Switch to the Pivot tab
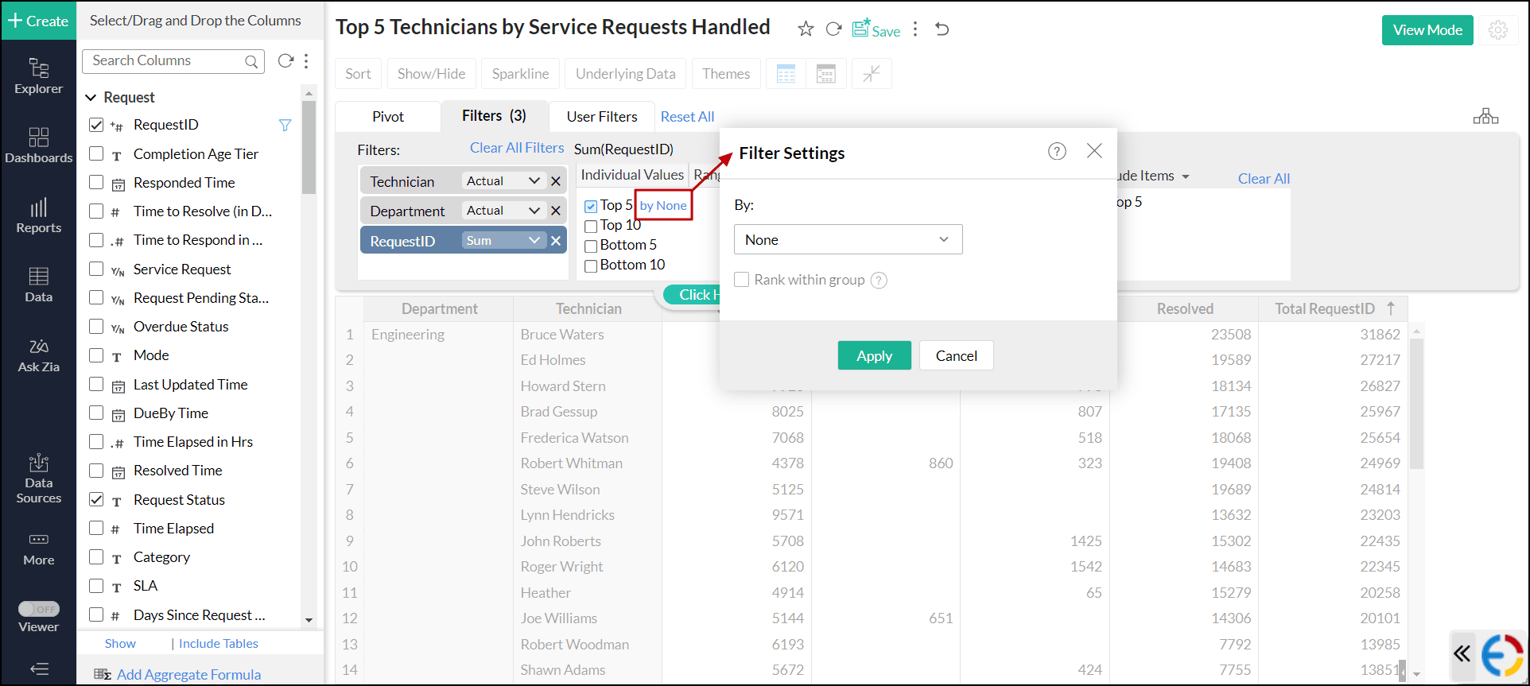 (388, 117)
